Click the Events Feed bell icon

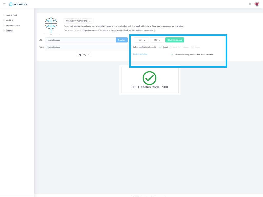pos(4,15)
